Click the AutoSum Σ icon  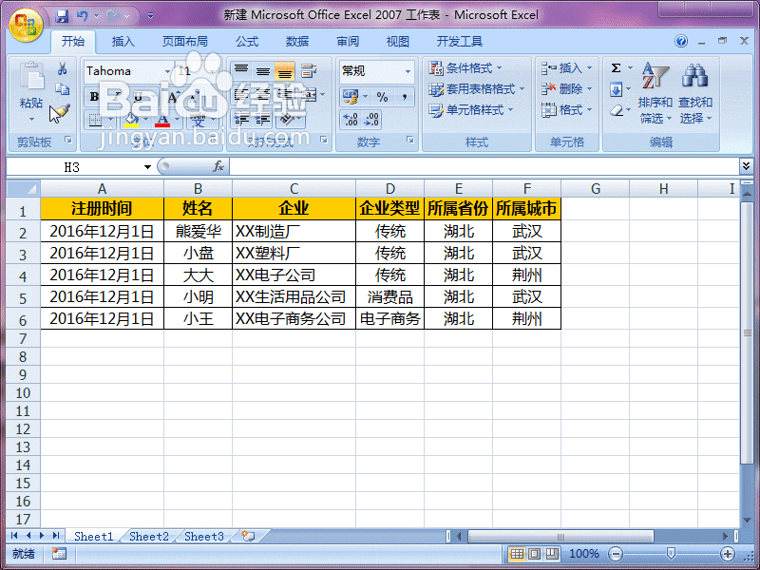tap(614, 67)
